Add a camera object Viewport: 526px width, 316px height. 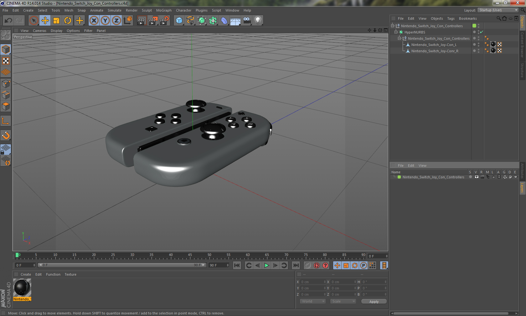(x=247, y=21)
